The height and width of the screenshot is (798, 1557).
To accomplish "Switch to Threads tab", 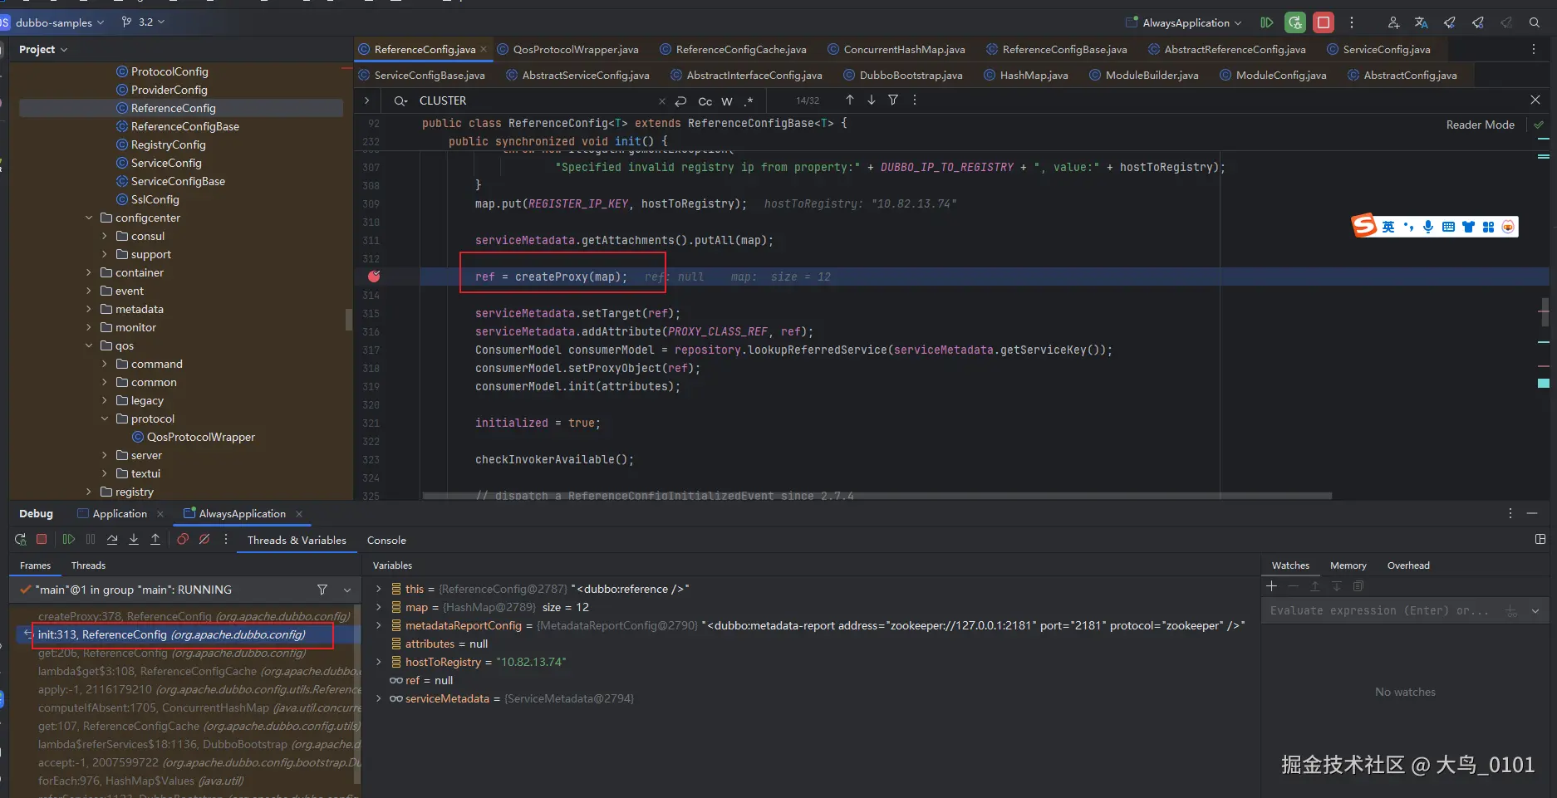I will click(x=88, y=565).
